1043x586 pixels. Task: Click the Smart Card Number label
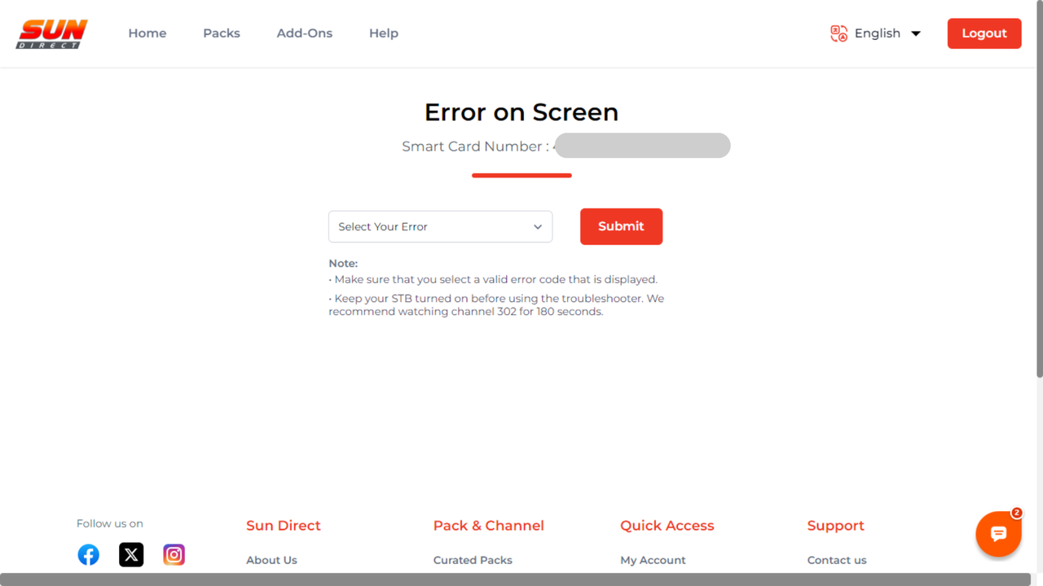click(x=475, y=146)
